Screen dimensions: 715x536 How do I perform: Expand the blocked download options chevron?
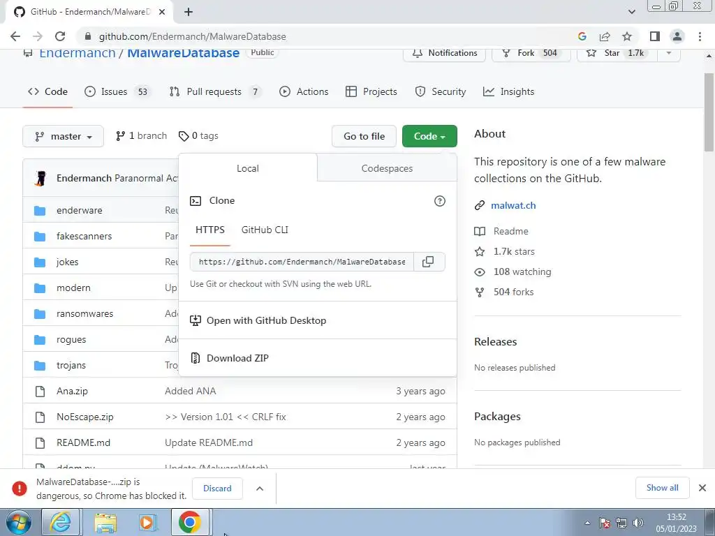(x=260, y=488)
